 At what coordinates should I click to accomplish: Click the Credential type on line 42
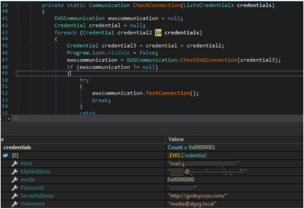click(x=70, y=25)
